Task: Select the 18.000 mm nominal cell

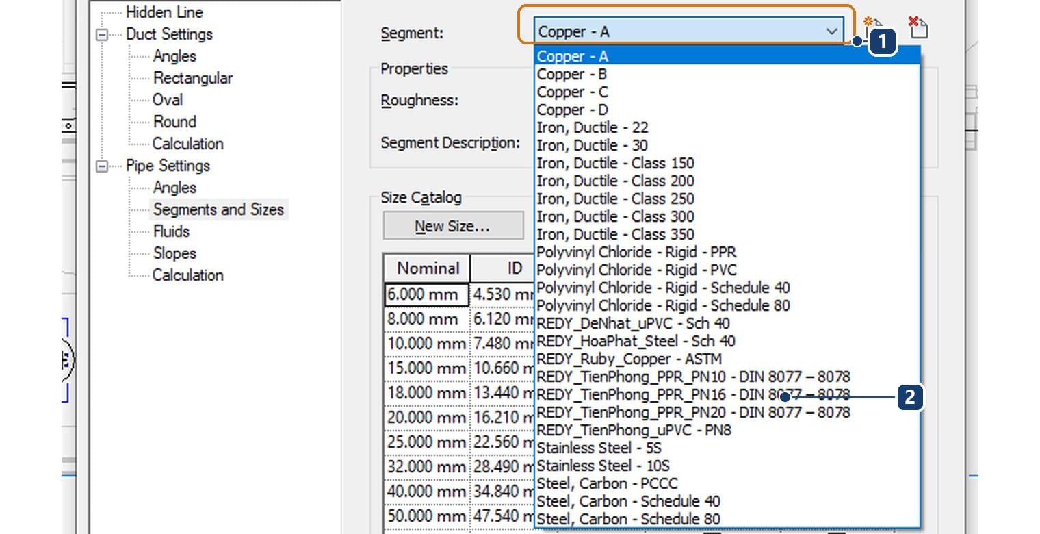Action: (x=427, y=393)
